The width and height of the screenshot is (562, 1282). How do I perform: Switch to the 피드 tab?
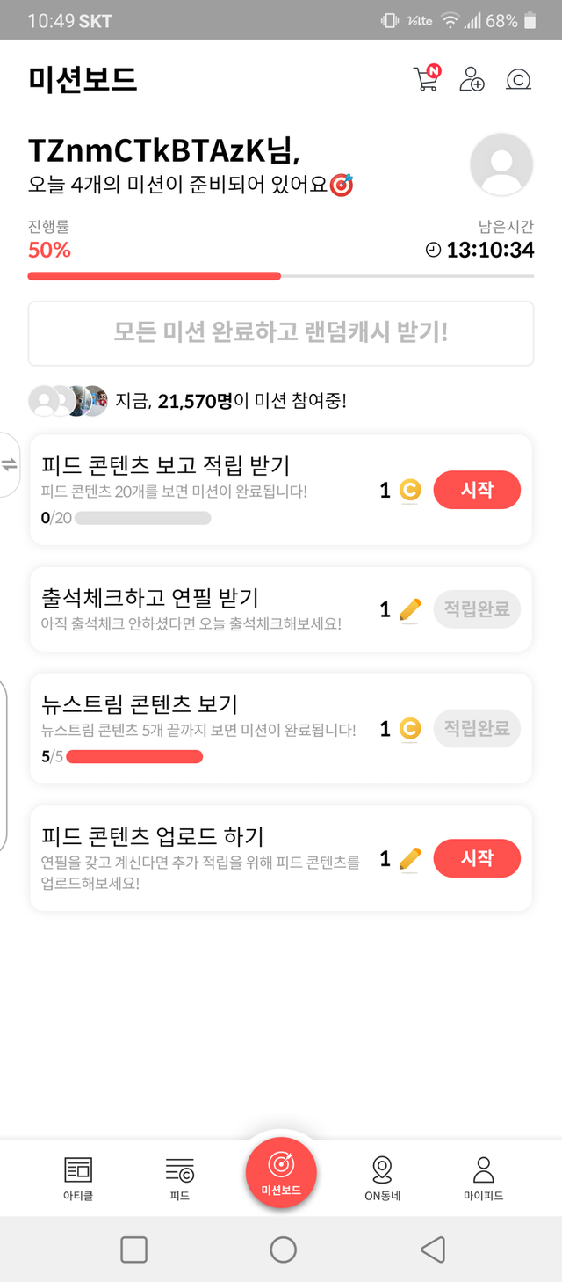(179, 1178)
